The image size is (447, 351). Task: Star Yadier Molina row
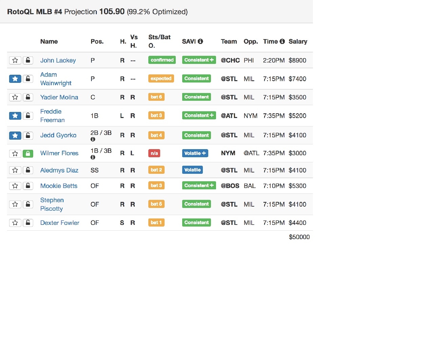(x=15, y=97)
